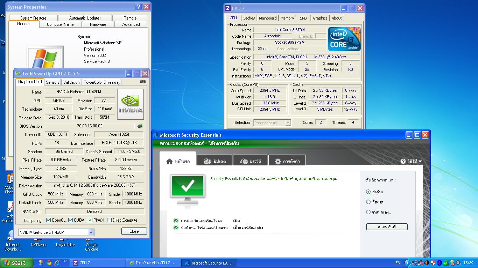Click the scan now button in Security Essentials
Viewport: 478px width, 268px height.
click(387, 227)
